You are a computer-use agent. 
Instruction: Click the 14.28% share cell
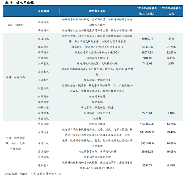click(x=171, y=124)
